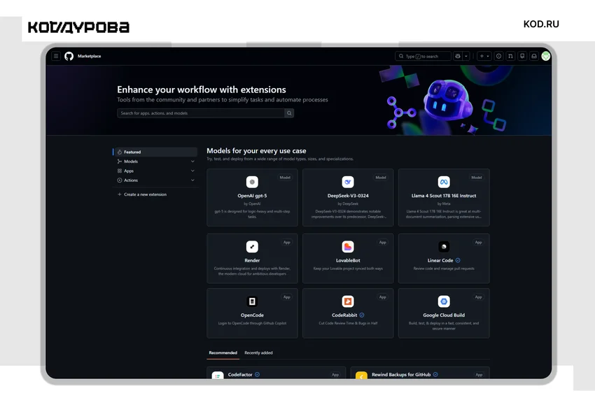This screenshot has width=595, height=407.
Task: Expand the Models sidebar chevron
Action: click(x=192, y=162)
